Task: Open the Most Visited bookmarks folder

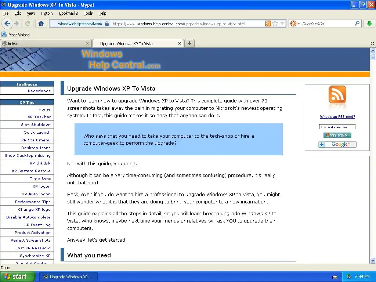Action: [15, 35]
